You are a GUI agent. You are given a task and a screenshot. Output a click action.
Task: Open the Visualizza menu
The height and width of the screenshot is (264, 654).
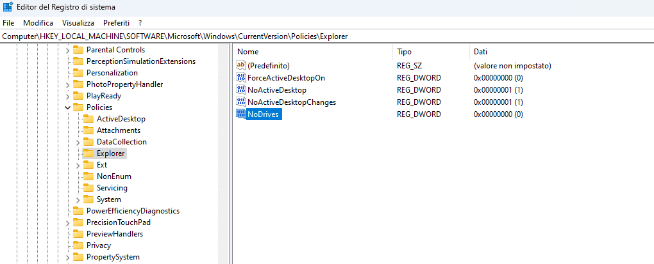78,22
